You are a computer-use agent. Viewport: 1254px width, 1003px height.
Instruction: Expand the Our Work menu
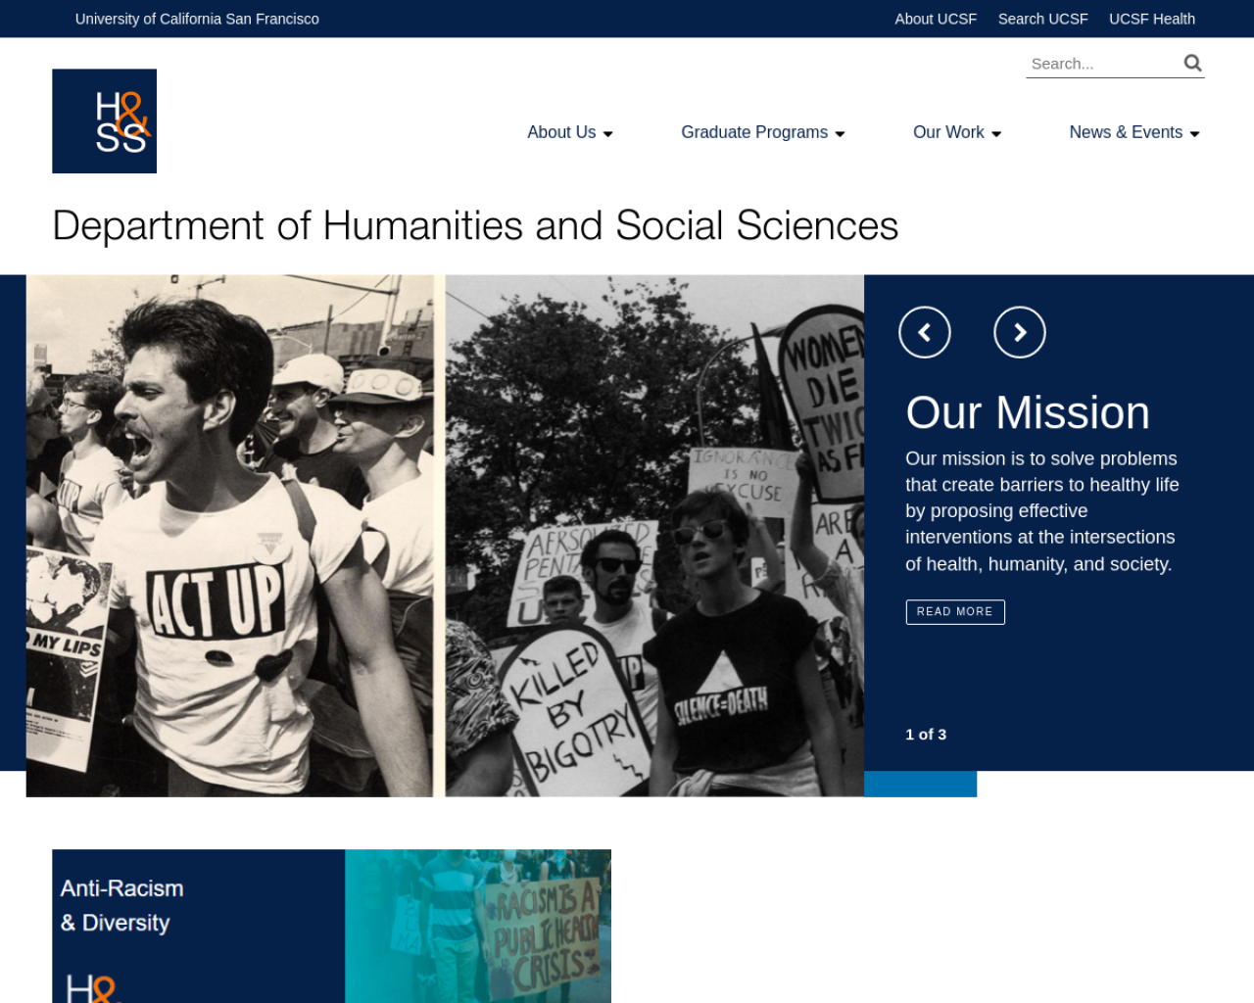click(x=957, y=132)
